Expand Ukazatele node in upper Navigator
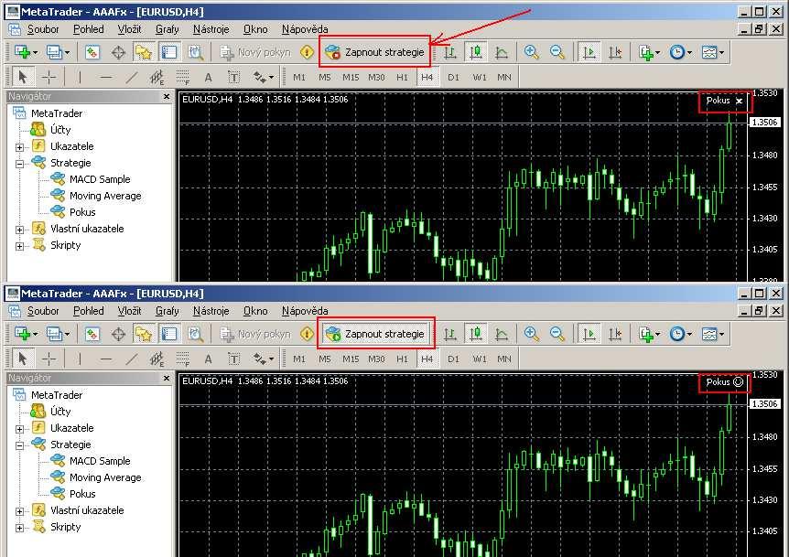This screenshot has height=557, width=789. click(x=19, y=147)
